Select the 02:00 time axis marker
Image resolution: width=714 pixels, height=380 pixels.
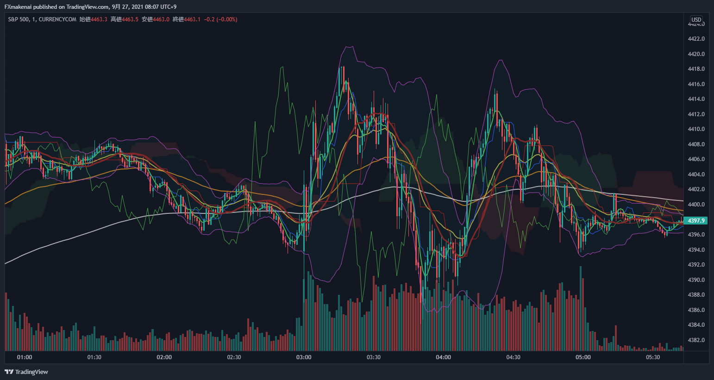[164, 357]
